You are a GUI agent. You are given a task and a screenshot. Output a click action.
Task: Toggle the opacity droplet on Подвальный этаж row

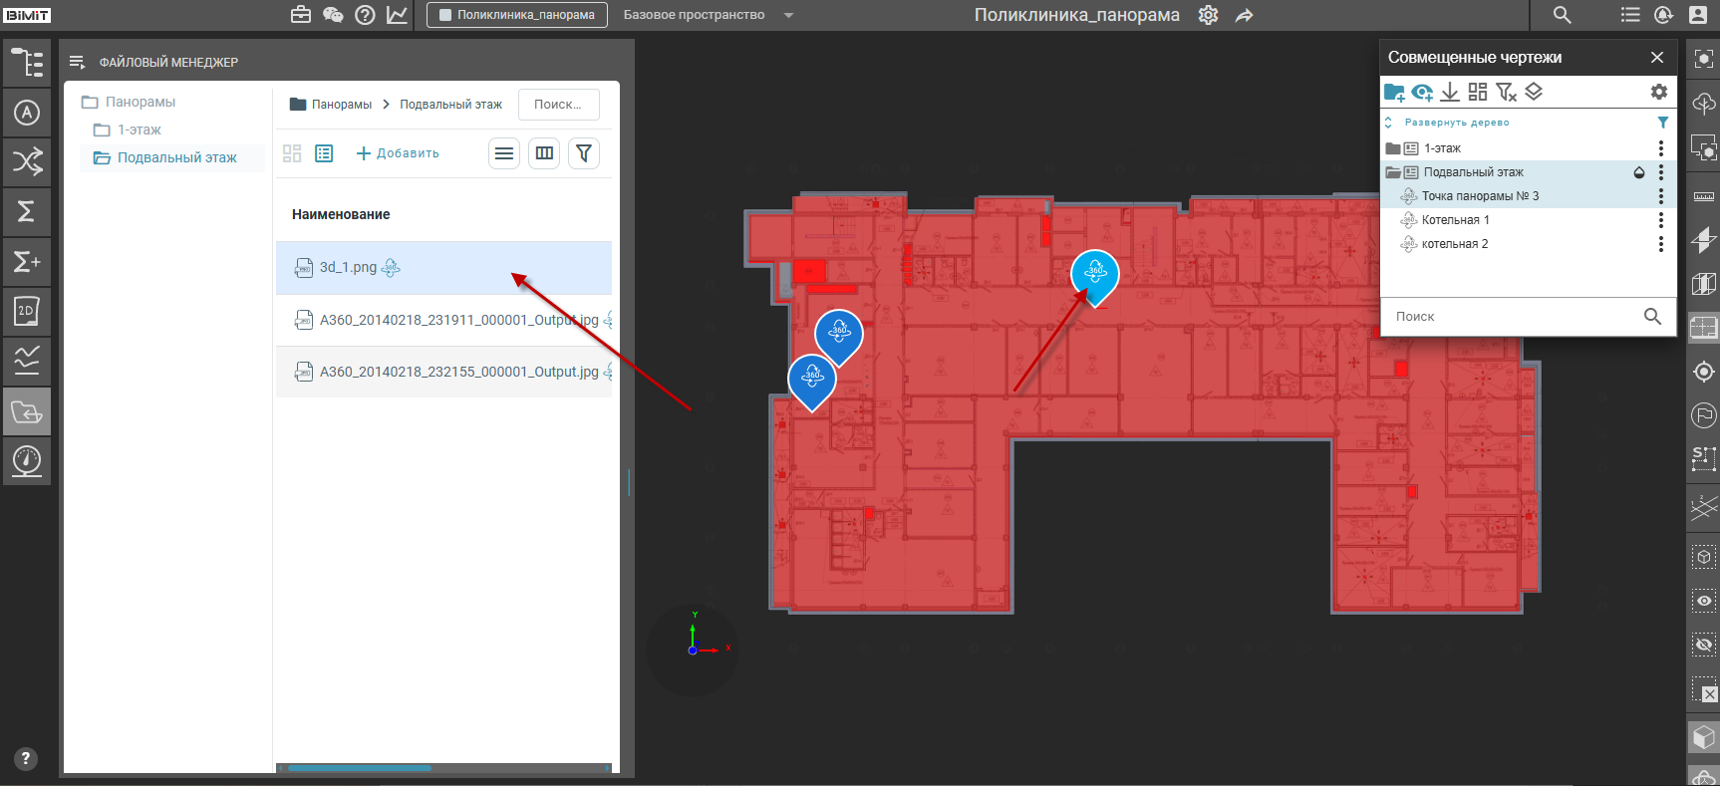tap(1639, 172)
